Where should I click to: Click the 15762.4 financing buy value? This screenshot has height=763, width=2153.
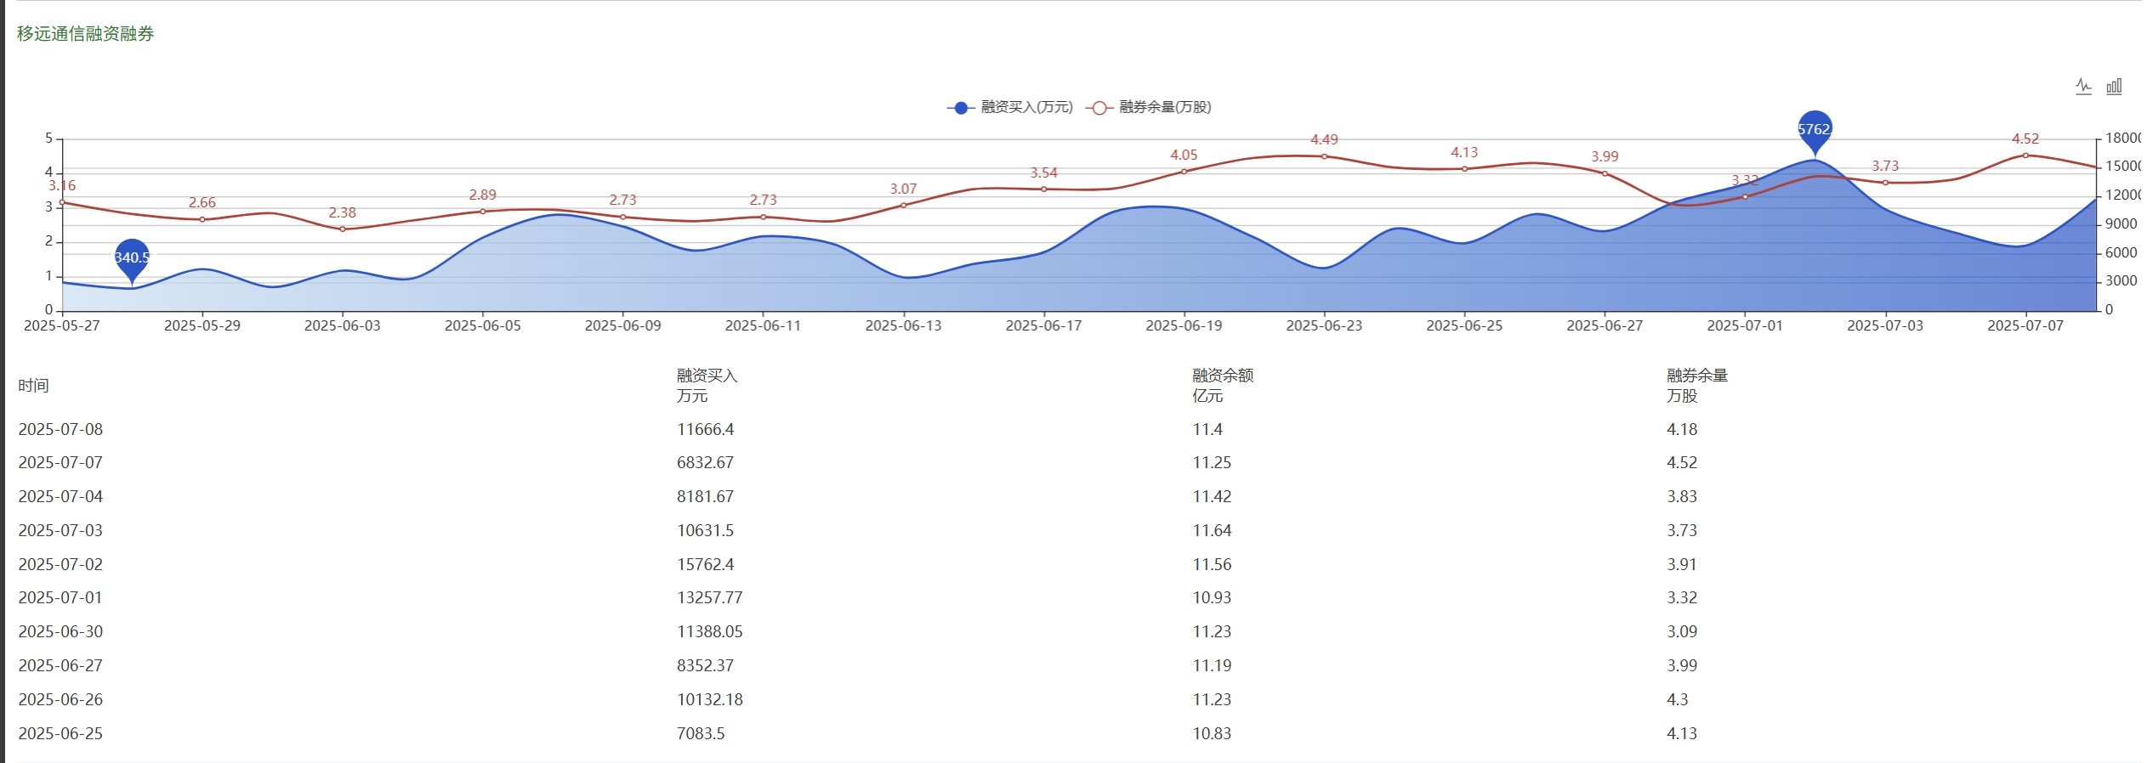tap(706, 565)
